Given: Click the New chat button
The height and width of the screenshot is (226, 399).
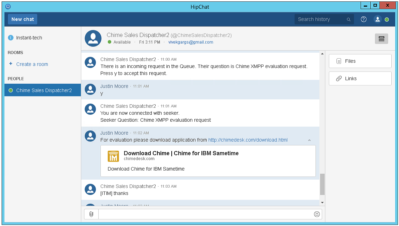Looking at the screenshot, I should point(22,19).
